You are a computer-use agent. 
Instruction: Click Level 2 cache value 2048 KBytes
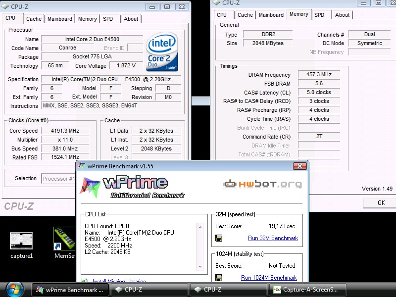tap(156, 148)
